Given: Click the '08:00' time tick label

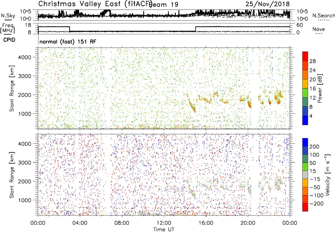Looking at the screenshot, I should 122,223.
